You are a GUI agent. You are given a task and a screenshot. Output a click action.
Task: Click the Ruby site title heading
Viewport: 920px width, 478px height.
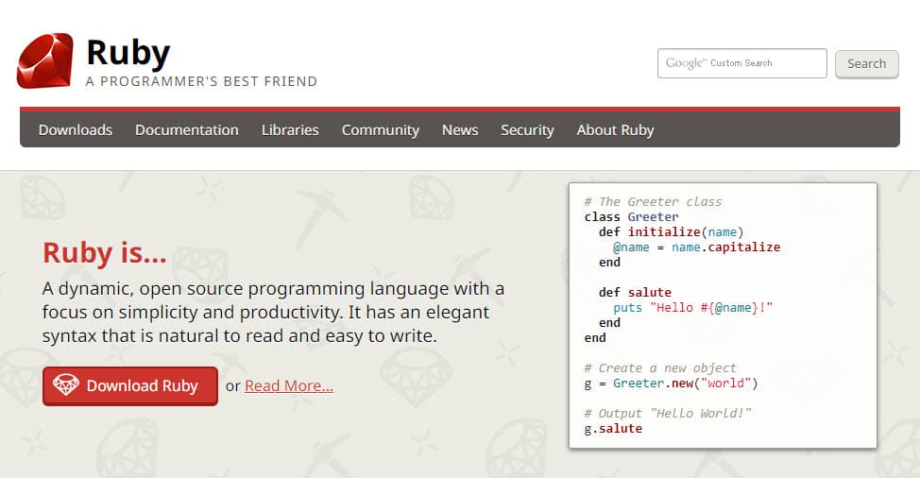pyautogui.click(x=128, y=53)
